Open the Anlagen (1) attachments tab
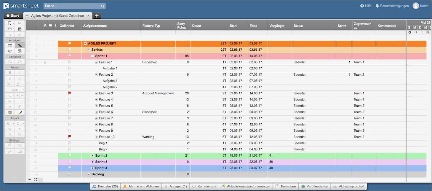The width and height of the screenshot is (432, 191). pos(175,187)
